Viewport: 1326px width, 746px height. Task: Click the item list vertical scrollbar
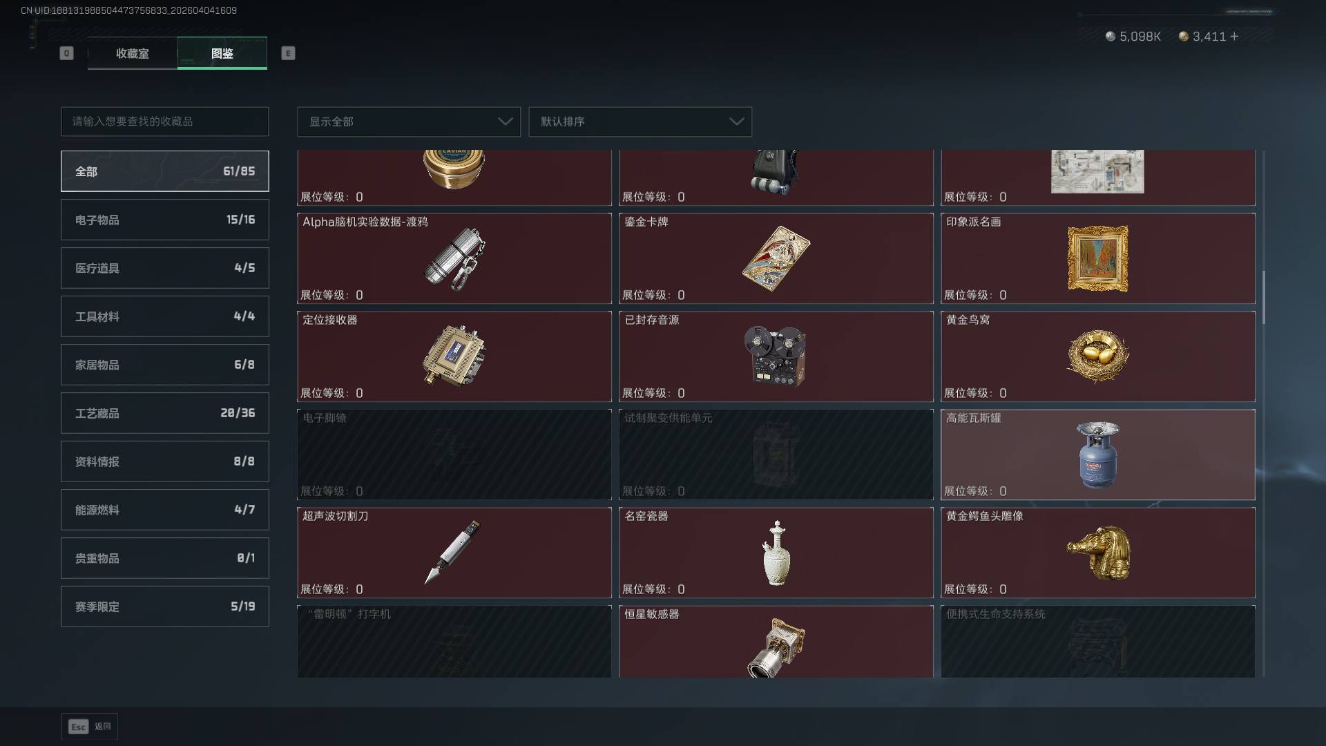tap(1264, 298)
